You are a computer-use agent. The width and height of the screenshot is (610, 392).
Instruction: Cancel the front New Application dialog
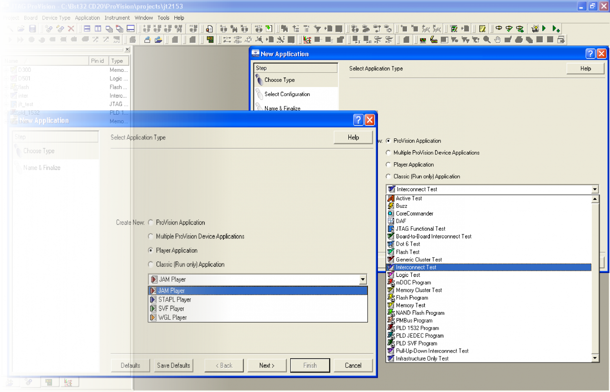353,365
